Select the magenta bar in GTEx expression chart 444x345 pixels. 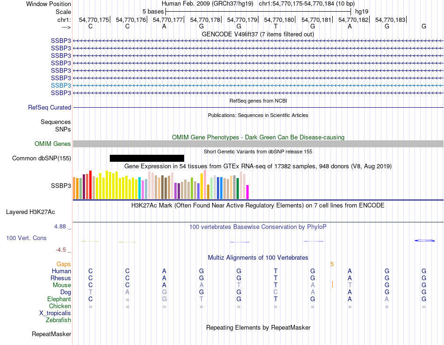tap(248, 192)
